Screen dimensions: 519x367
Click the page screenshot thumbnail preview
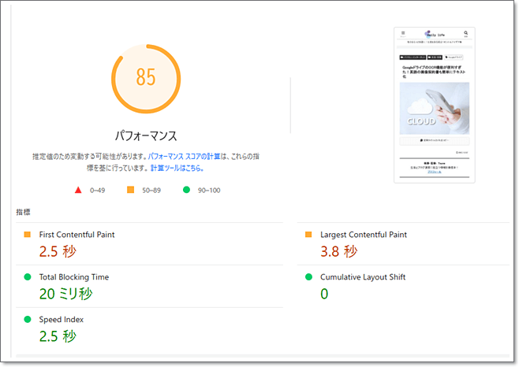coord(435,105)
